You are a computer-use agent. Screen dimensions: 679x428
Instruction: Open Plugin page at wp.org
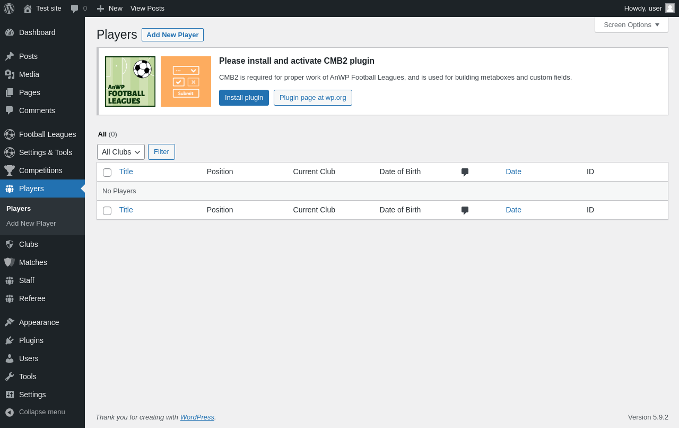[x=313, y=98]
